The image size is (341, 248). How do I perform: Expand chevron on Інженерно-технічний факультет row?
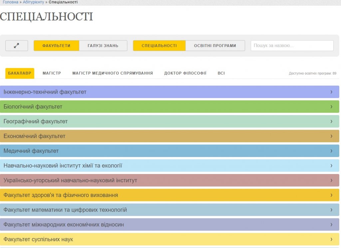(331, 92)
